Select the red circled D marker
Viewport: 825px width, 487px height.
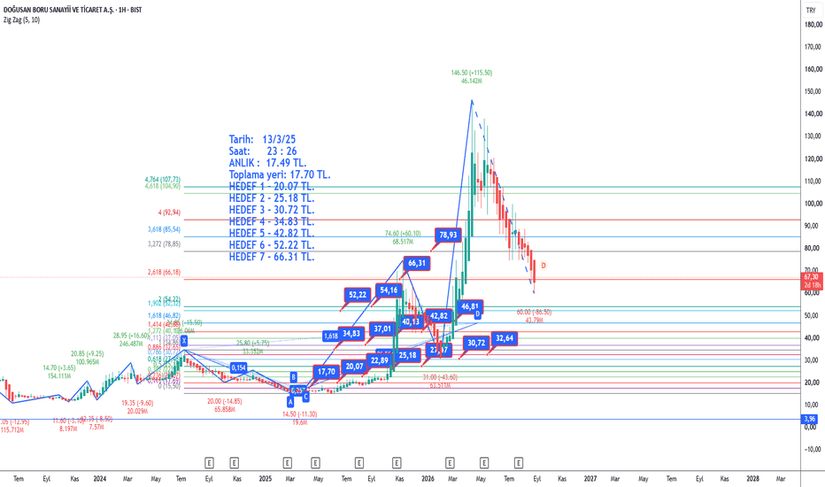[543, 266]
